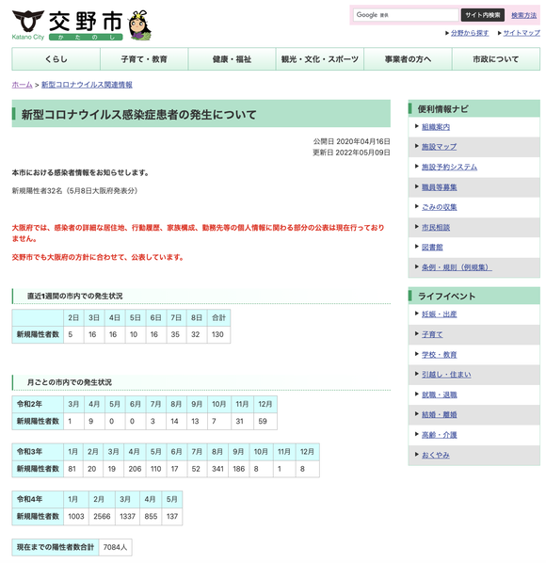The height and width of the screenshot is (563, 546).
Task: Open the 市政について navigation tab
Action: click(x=496, y=59)
